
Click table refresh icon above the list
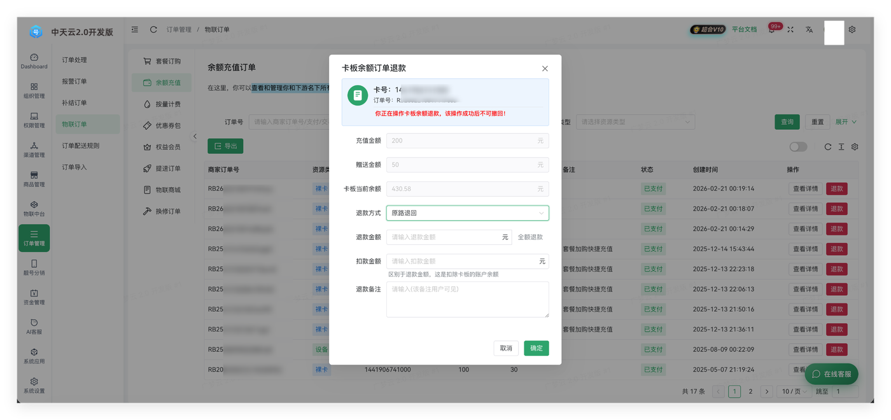[x=828, y=146]
